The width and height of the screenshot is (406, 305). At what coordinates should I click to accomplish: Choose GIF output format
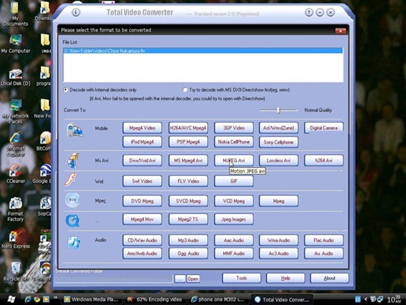(x=233, y=181)
